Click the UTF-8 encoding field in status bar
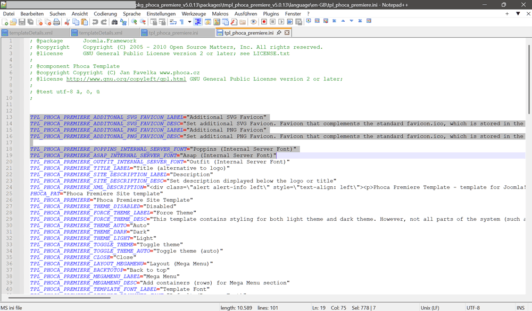Image resolution: width=532 pixels, height=311 pixels. pyautogui.click(x=473, y=307)
